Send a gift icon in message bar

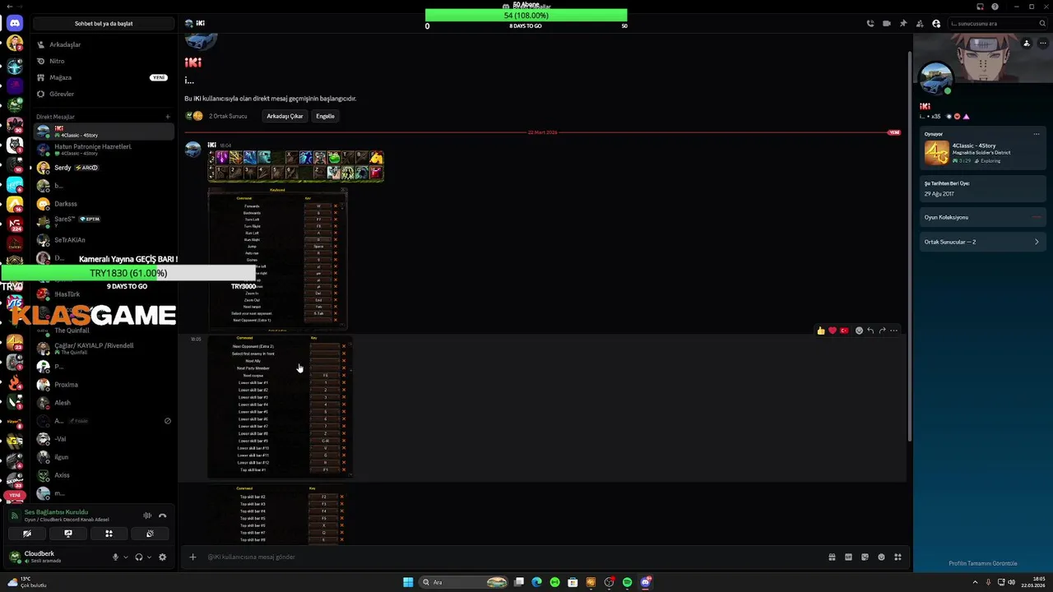832,557
